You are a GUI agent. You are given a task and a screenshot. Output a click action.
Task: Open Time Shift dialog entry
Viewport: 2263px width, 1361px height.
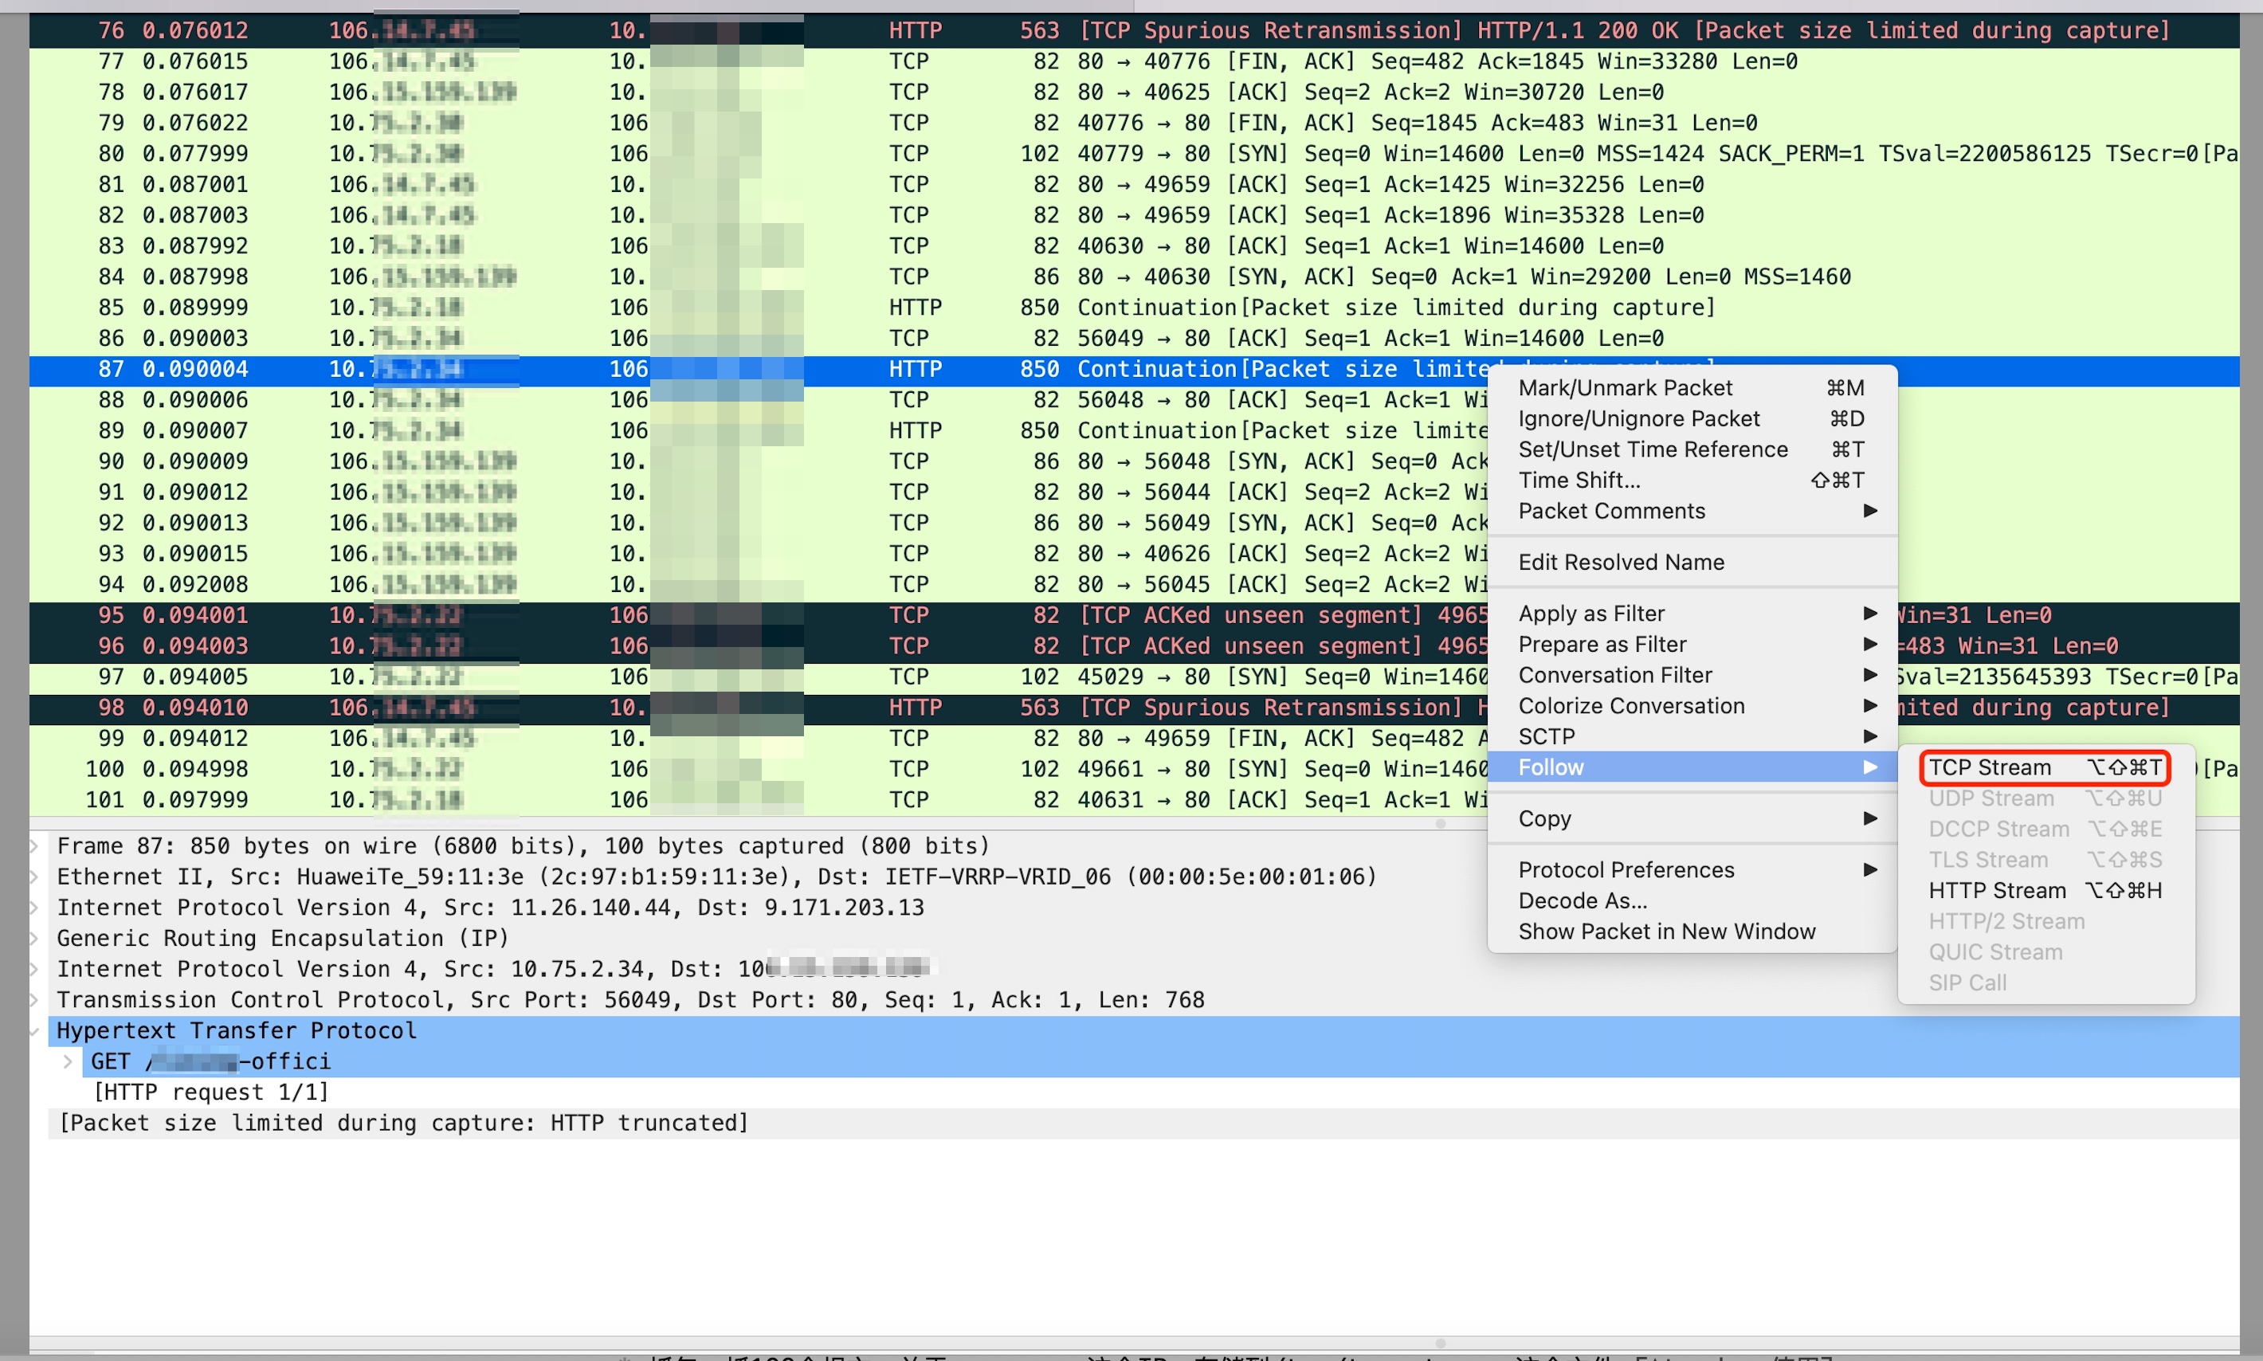tap(1579, 480)
